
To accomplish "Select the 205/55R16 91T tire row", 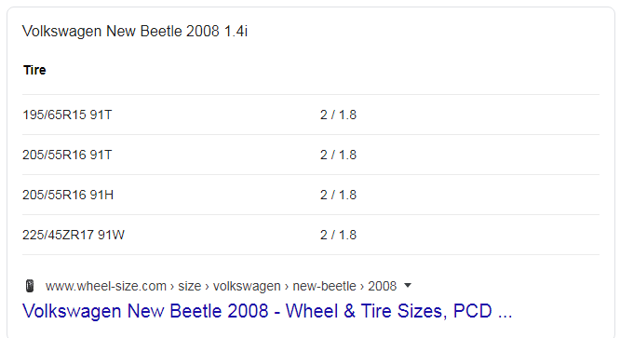I will coord(311,155).
